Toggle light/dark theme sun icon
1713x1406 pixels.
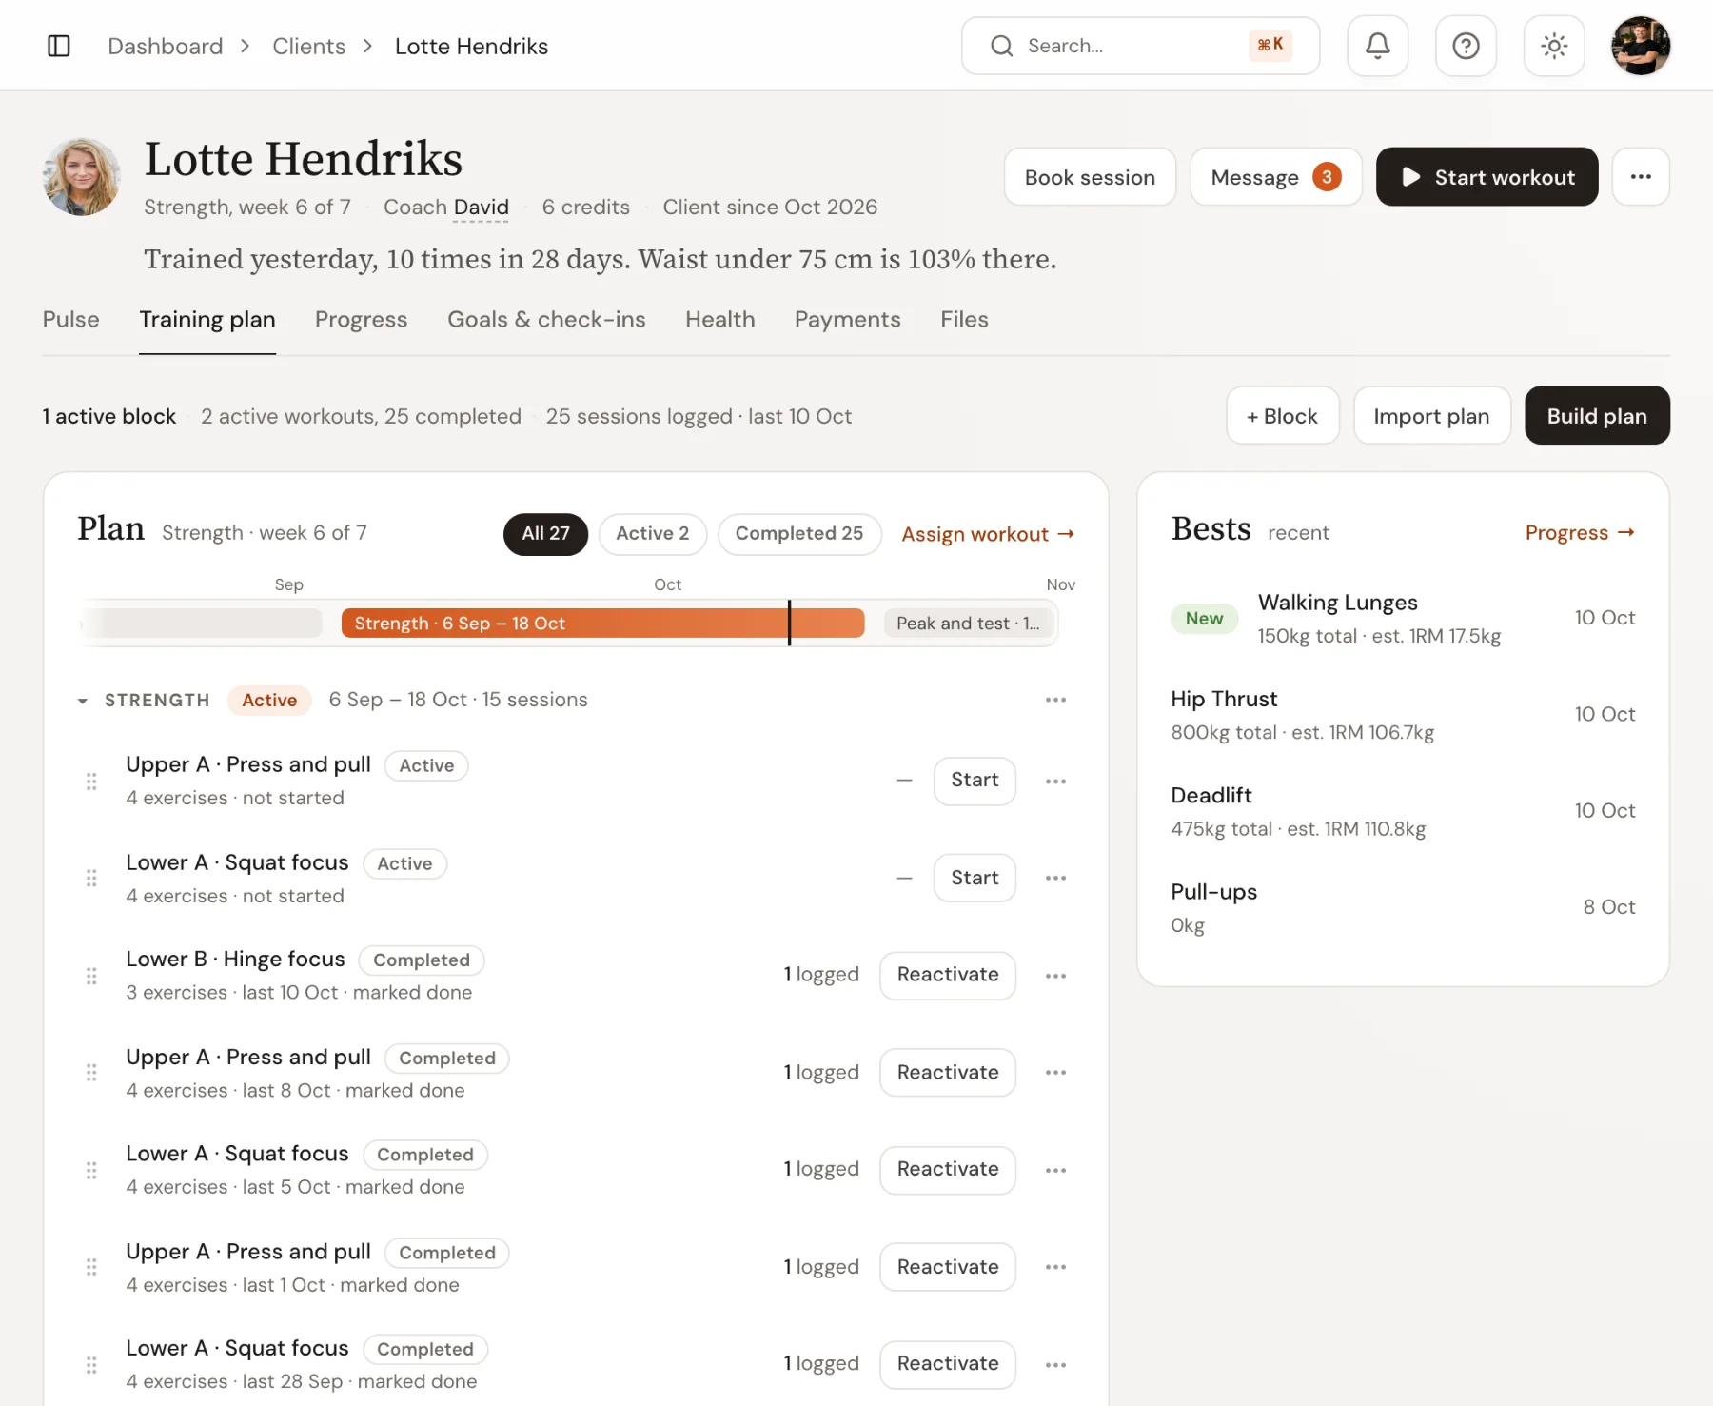tap(1554, 46)
